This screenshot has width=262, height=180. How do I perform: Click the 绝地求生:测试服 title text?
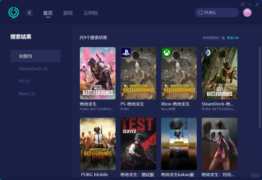(137, 175)
